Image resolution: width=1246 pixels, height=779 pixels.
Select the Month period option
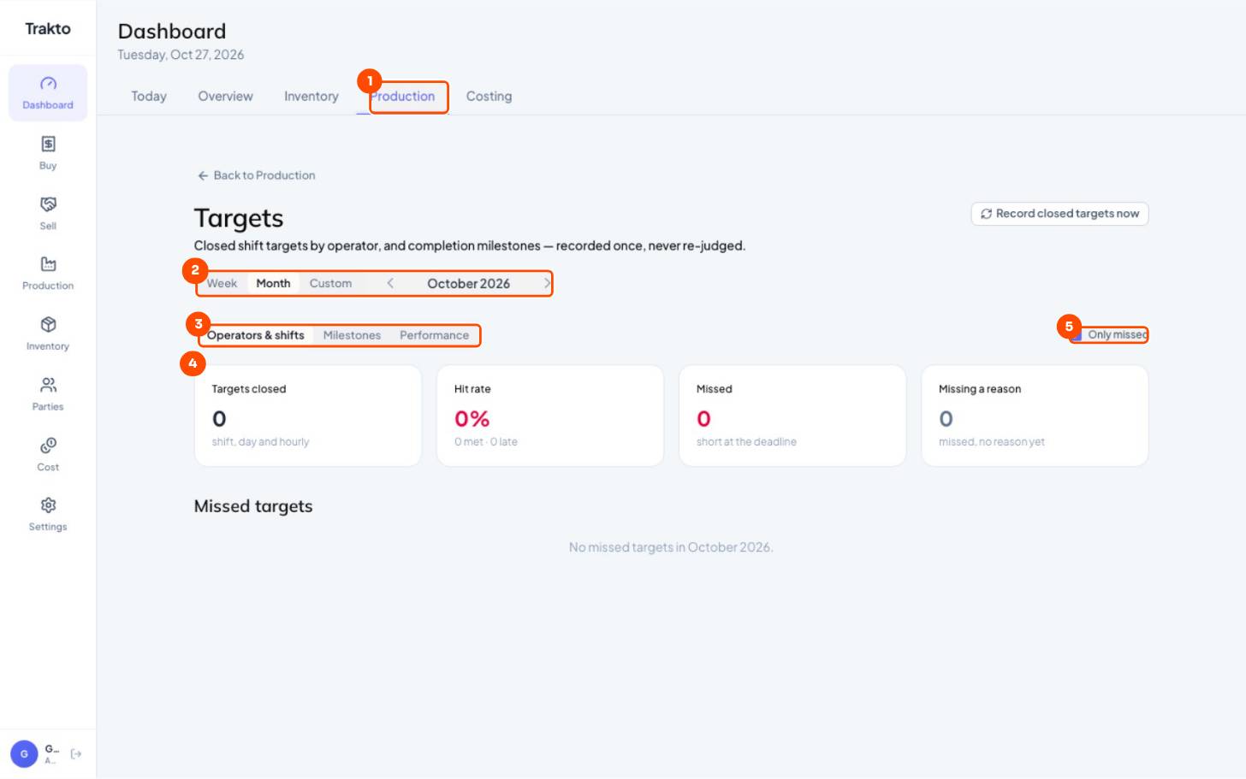pos(273,284)
